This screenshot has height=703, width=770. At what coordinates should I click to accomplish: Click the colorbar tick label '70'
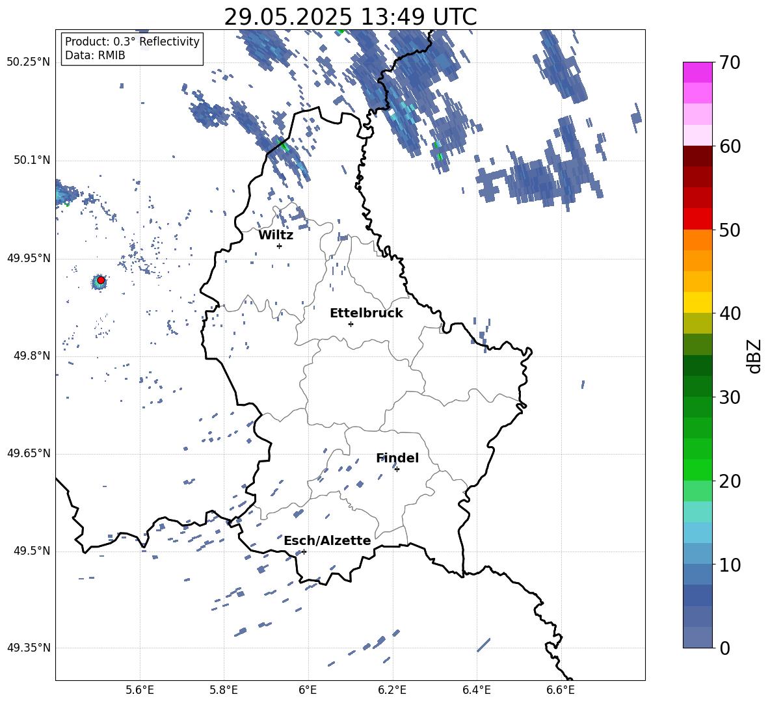tap(730, 63)
